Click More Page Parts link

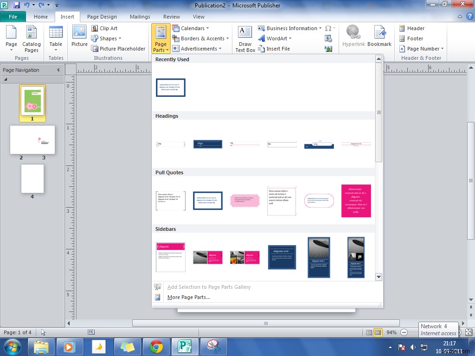tap(188, 297)
